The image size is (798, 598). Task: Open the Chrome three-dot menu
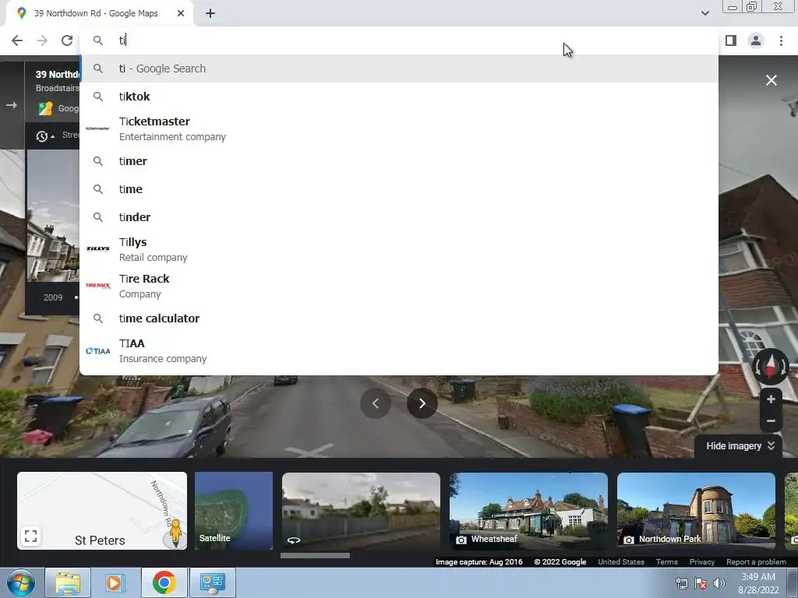[781, 40]
